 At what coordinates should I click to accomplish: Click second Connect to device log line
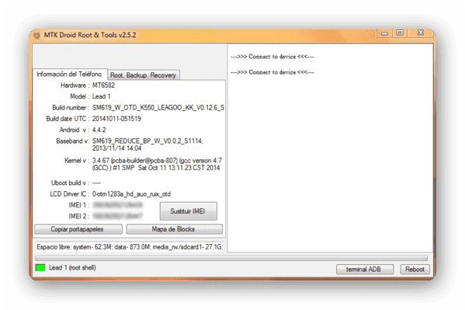click(272, 72)
